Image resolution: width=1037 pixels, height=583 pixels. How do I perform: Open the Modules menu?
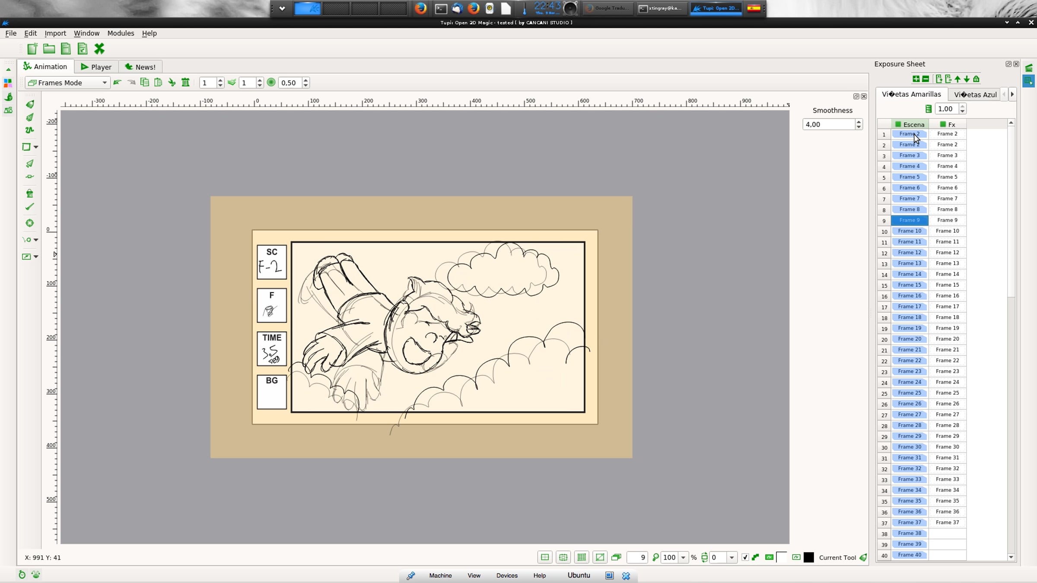(121, 33)
